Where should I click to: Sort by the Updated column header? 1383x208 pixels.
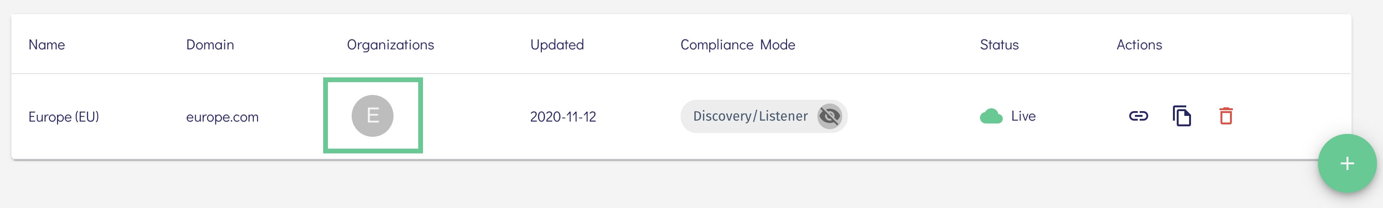(x=557, y=45)
